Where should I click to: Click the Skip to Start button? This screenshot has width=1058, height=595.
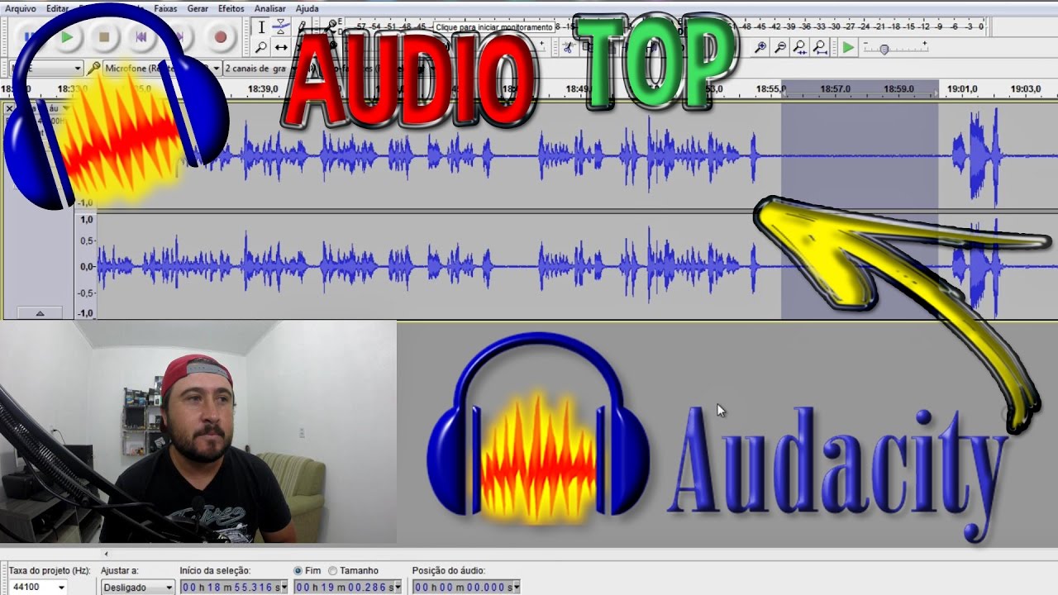[141, 37]
